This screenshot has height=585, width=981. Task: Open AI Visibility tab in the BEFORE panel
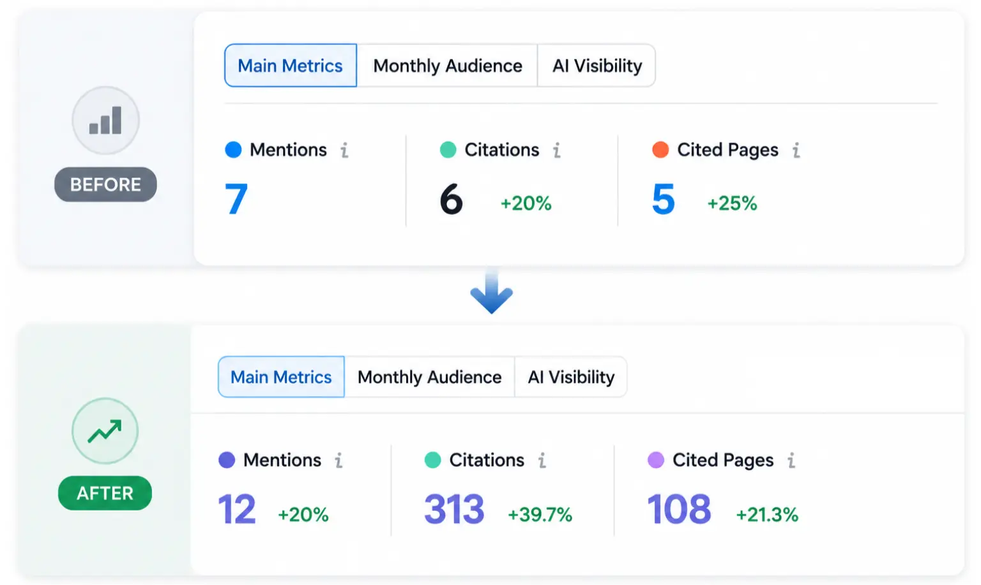point(597,66)
